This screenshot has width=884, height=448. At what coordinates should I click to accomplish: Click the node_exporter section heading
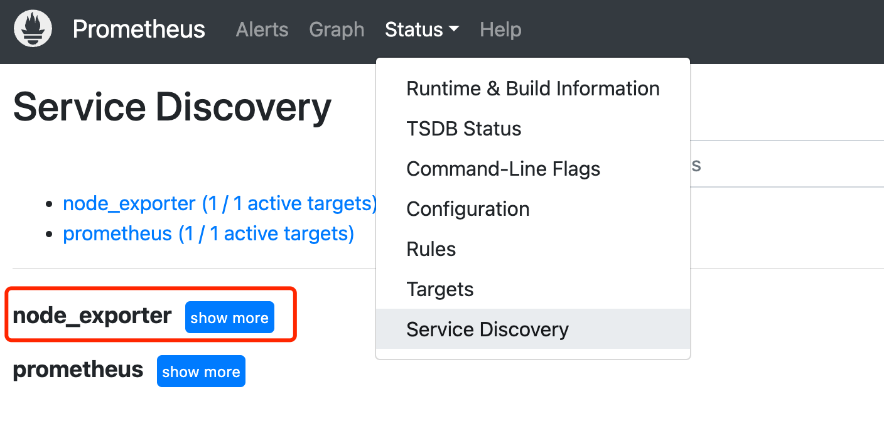(x=92, y=316)
